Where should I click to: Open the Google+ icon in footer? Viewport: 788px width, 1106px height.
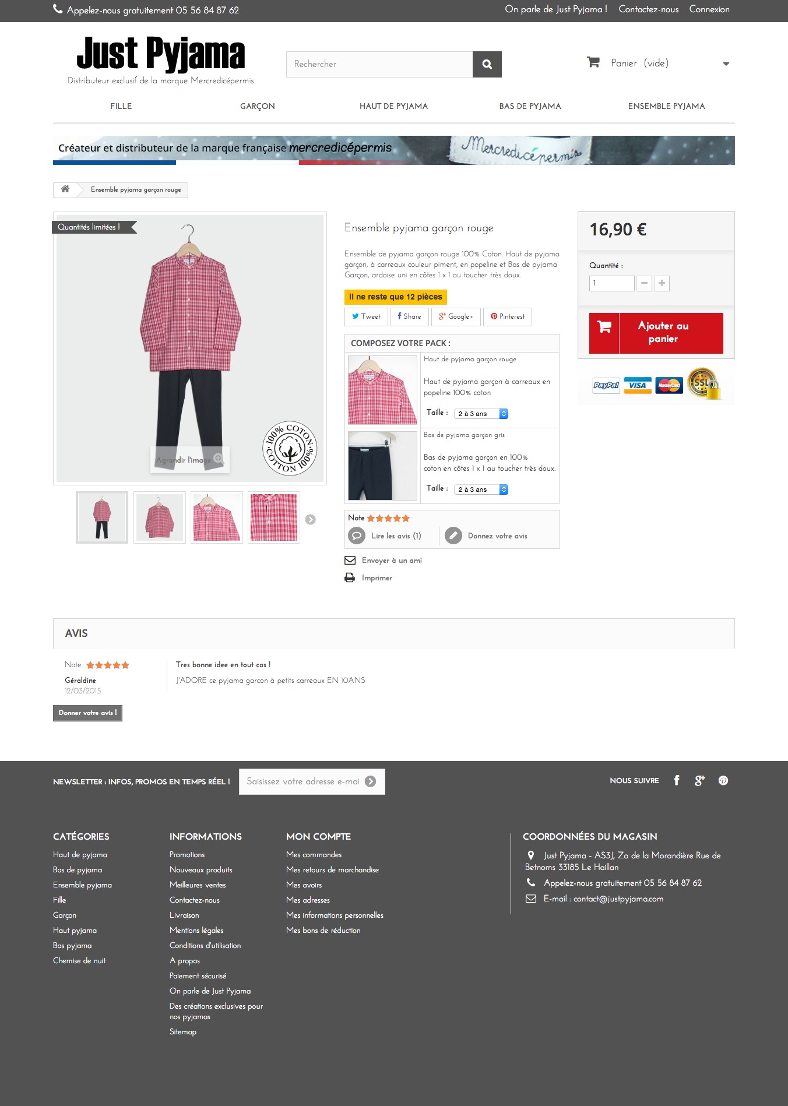point(699,781)
